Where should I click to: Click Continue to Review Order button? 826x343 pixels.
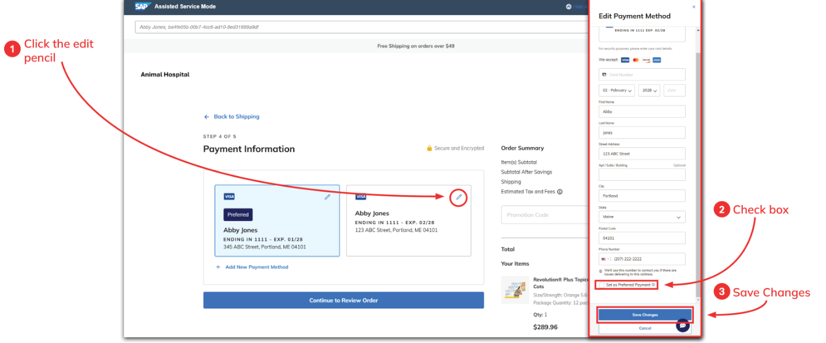coord(343,300)
